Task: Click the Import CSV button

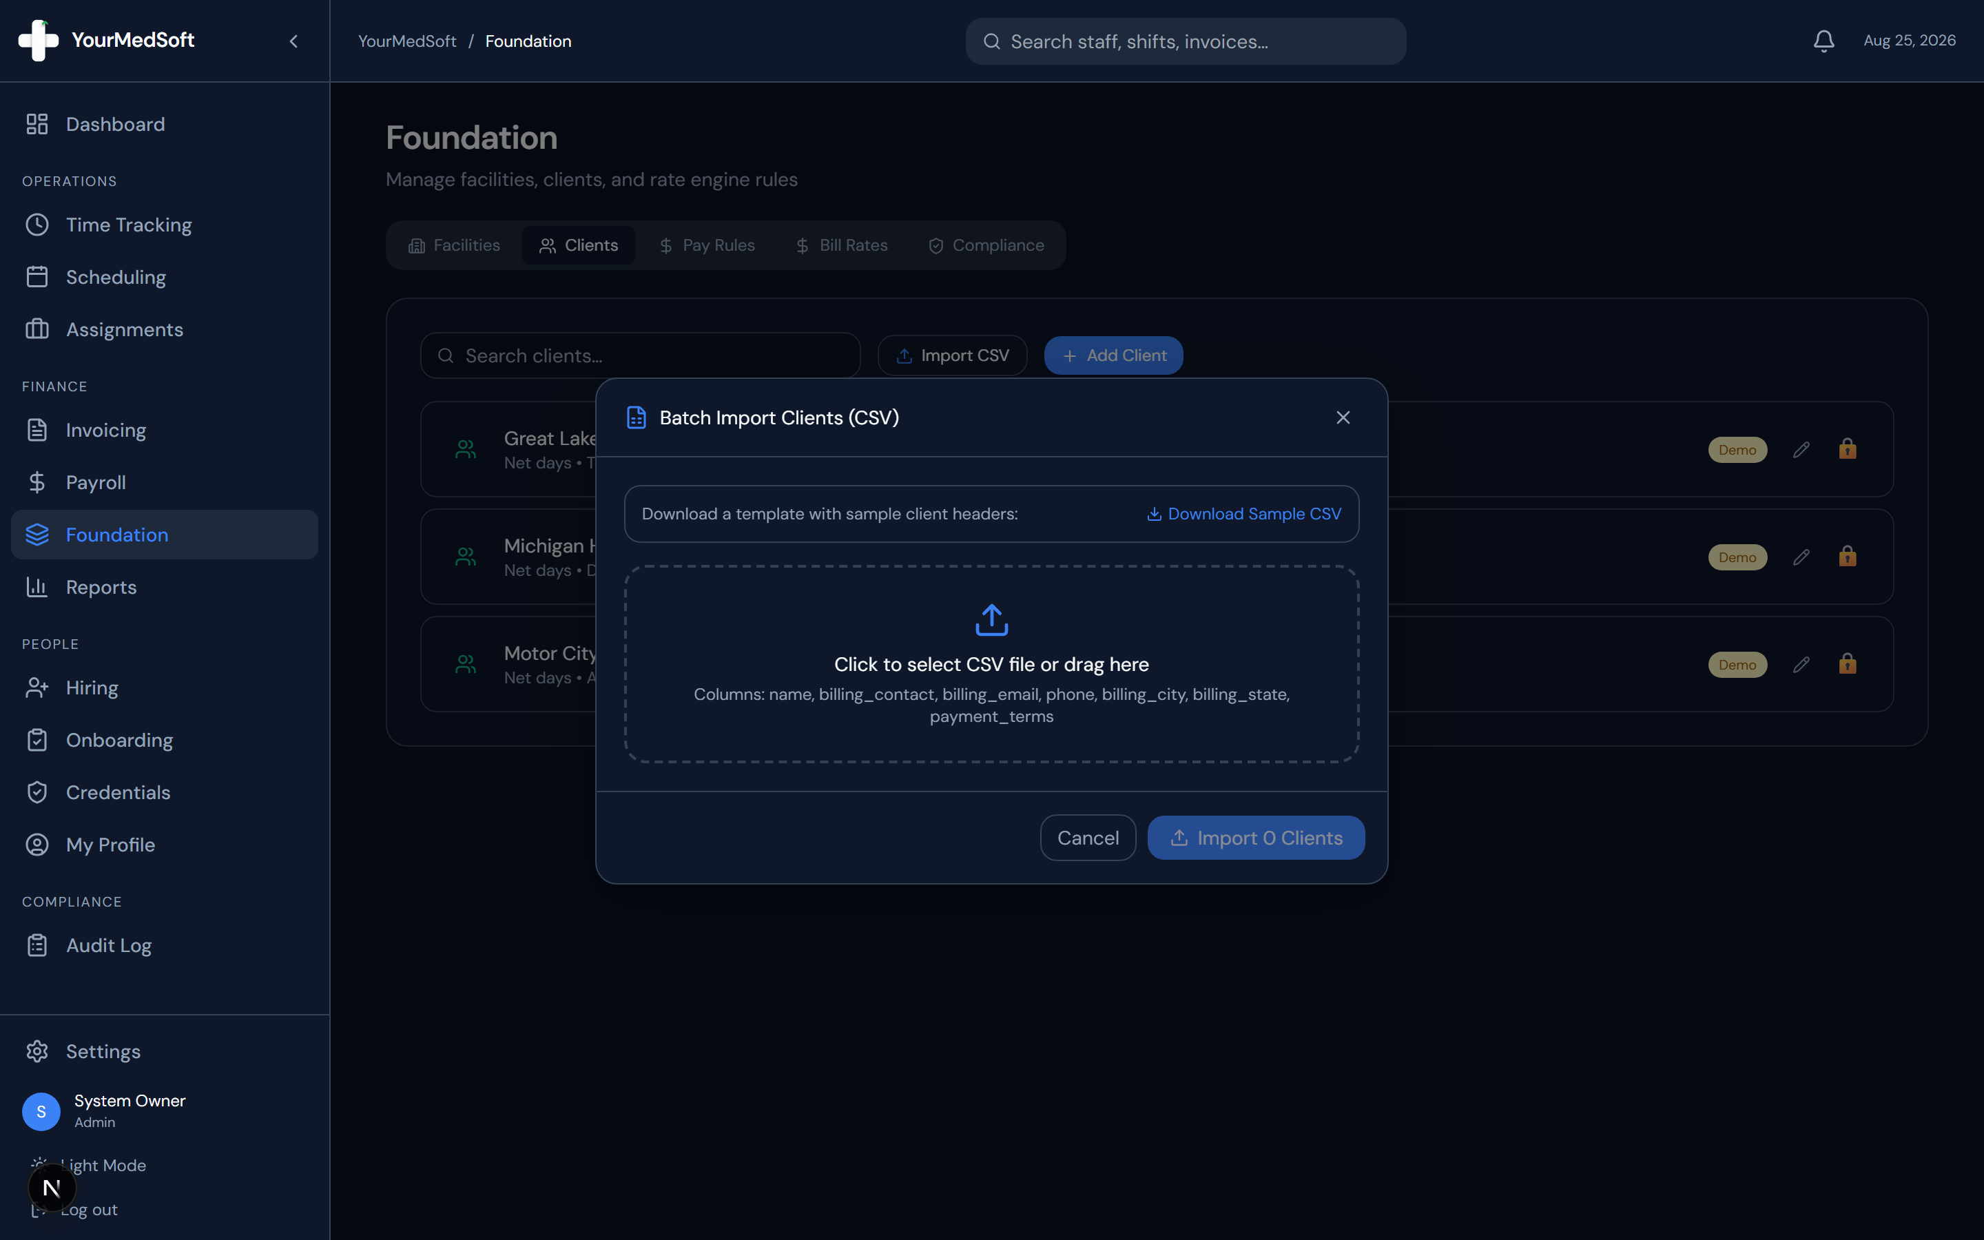Action: pos(953,355)
